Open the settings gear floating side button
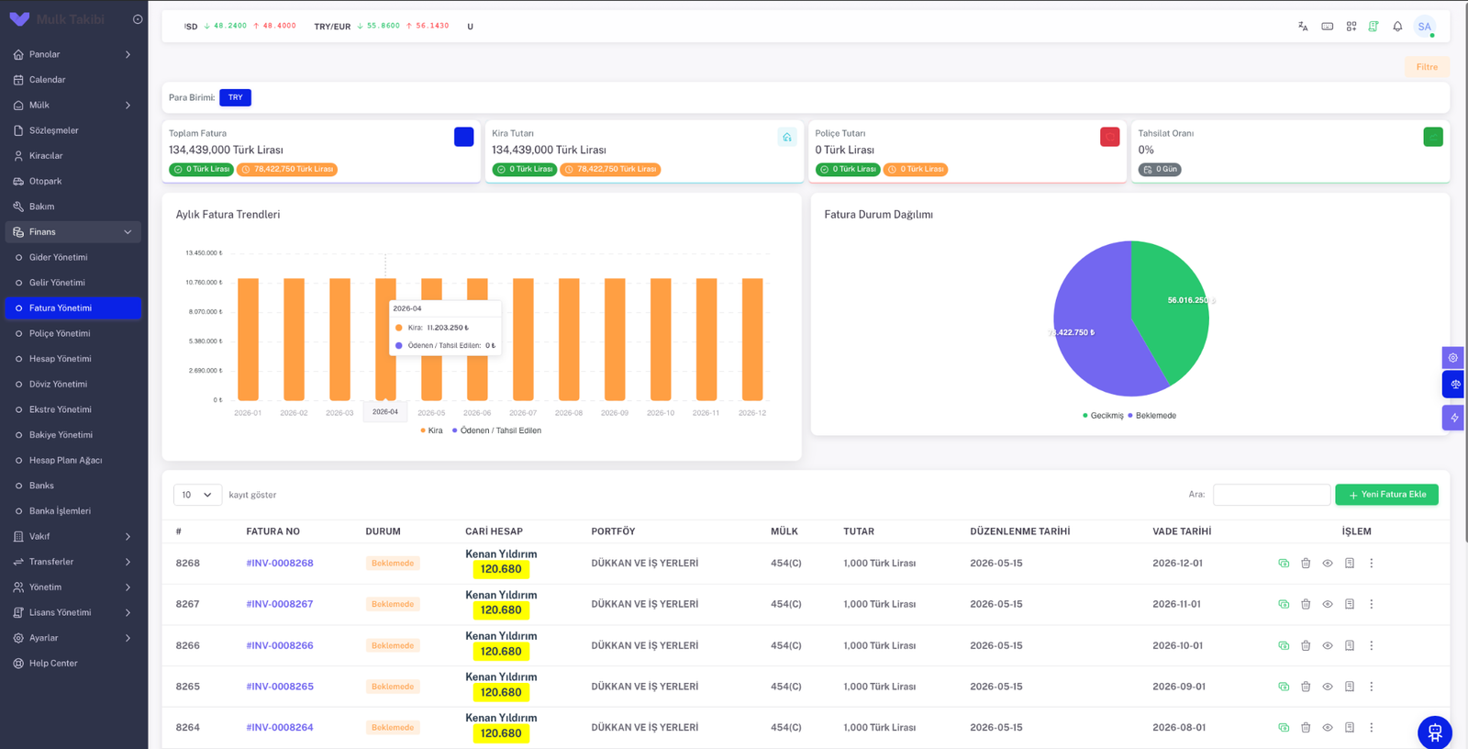Screen dimensions: 1468x749 pyautogui.click(x=1452, y=357)
